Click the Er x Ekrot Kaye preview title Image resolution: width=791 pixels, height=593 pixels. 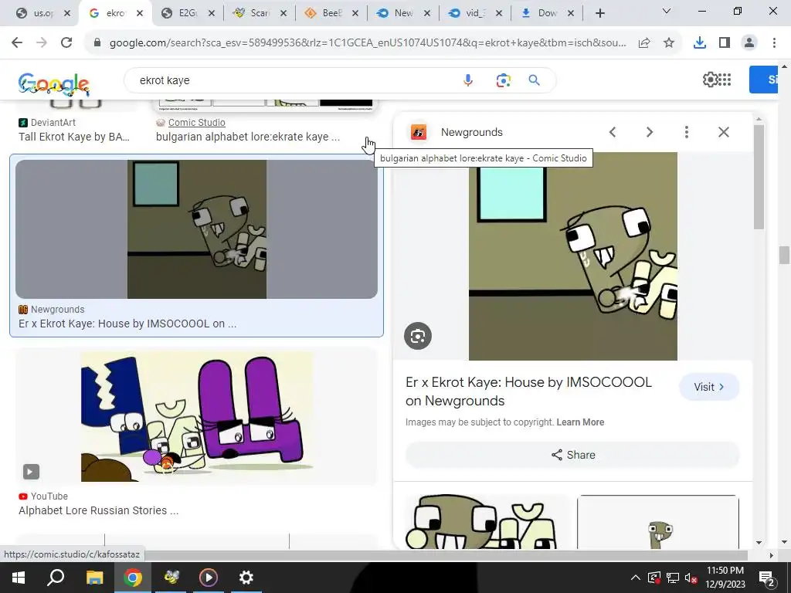tap(528, 391)
